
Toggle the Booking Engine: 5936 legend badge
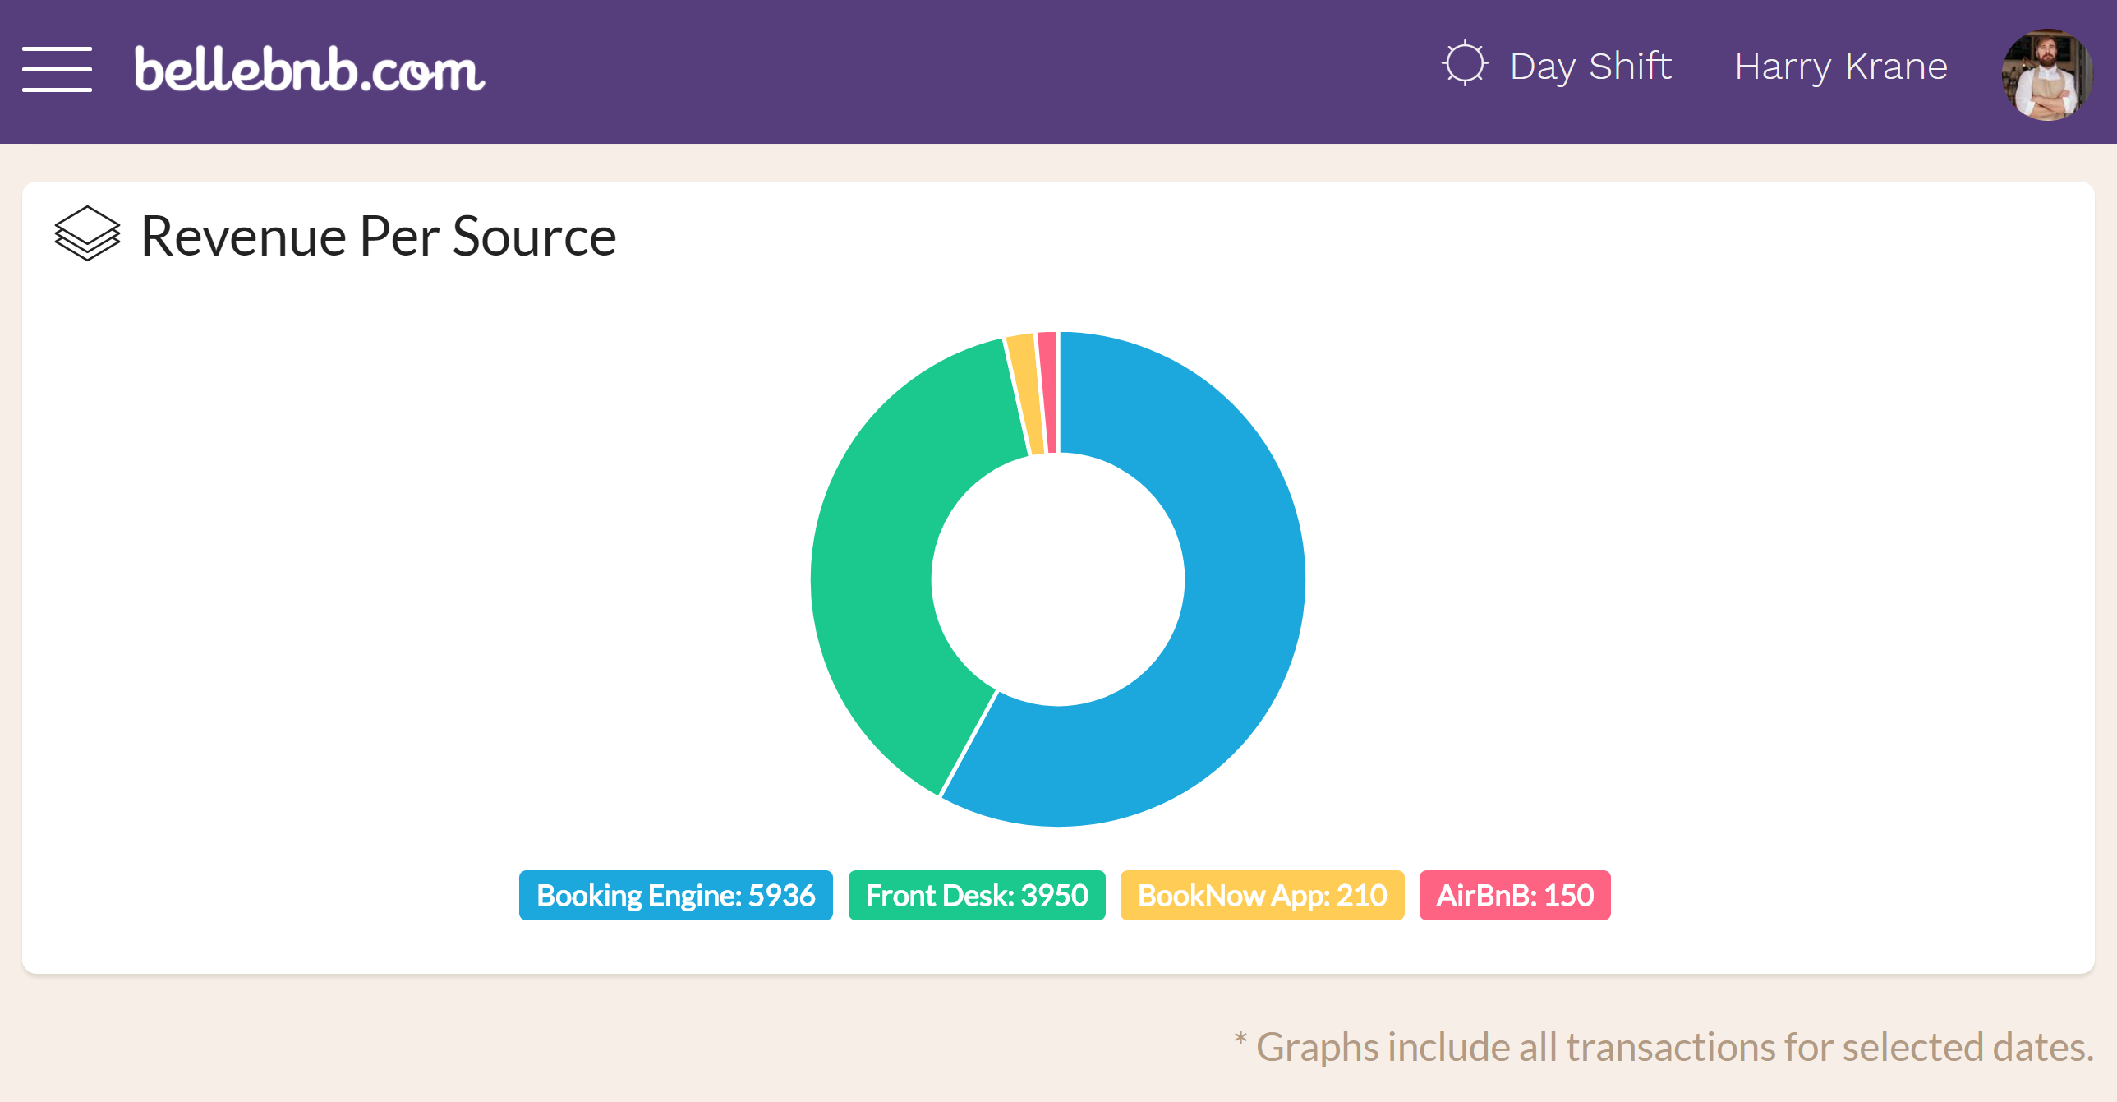point(675,895)
